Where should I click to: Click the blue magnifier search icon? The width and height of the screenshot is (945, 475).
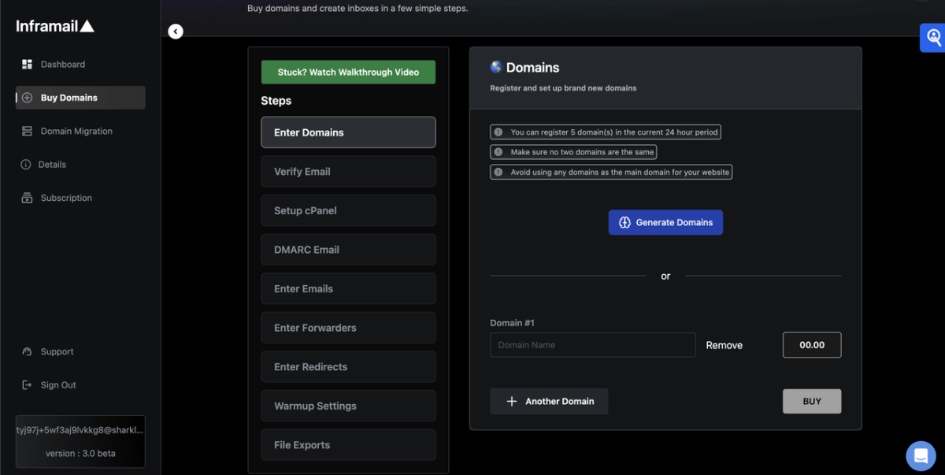click(933, 37)
